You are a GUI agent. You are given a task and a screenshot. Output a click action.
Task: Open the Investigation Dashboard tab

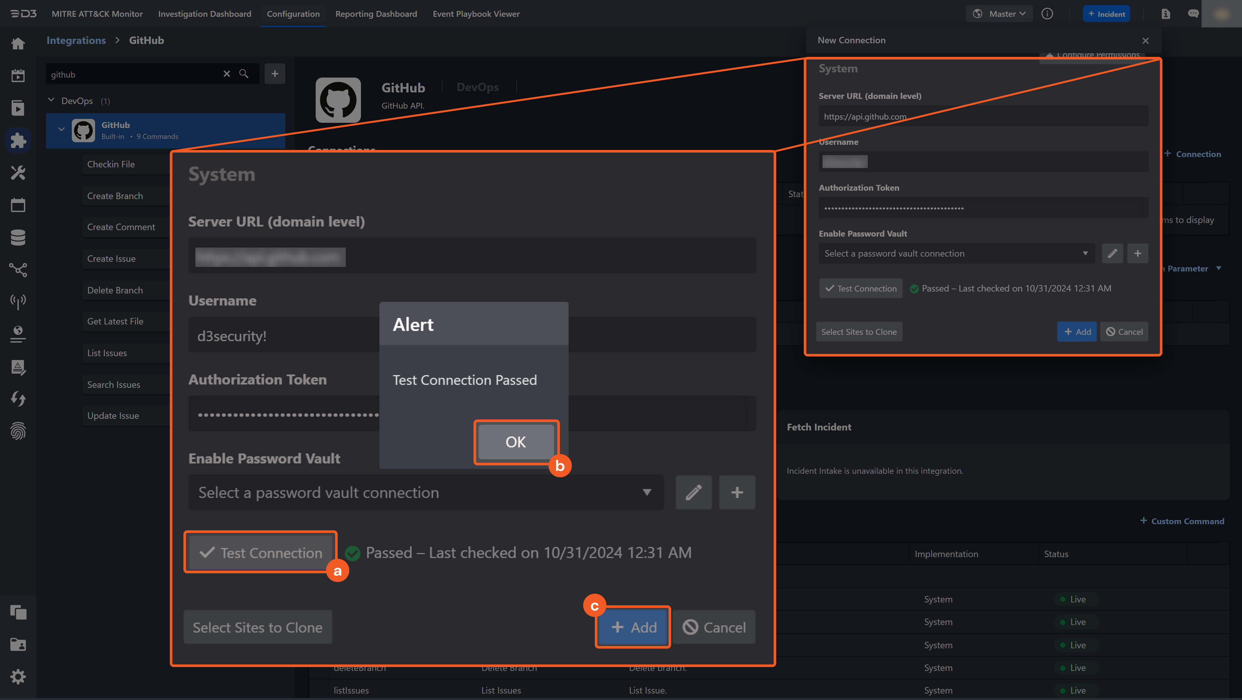204,14
